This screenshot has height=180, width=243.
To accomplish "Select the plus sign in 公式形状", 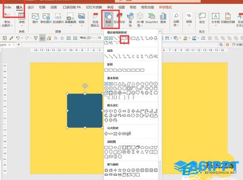I will [x=106, y=134].
